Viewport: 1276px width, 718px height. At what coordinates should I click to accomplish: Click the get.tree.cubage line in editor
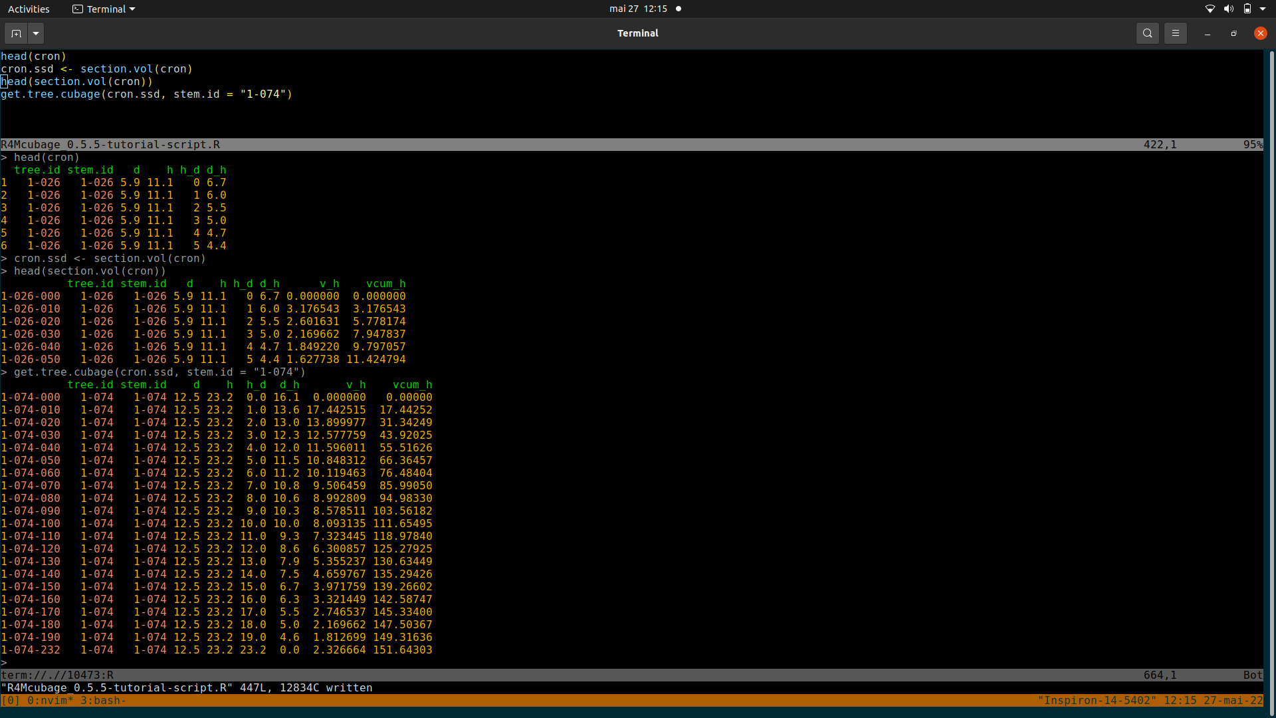coord(146,94)
